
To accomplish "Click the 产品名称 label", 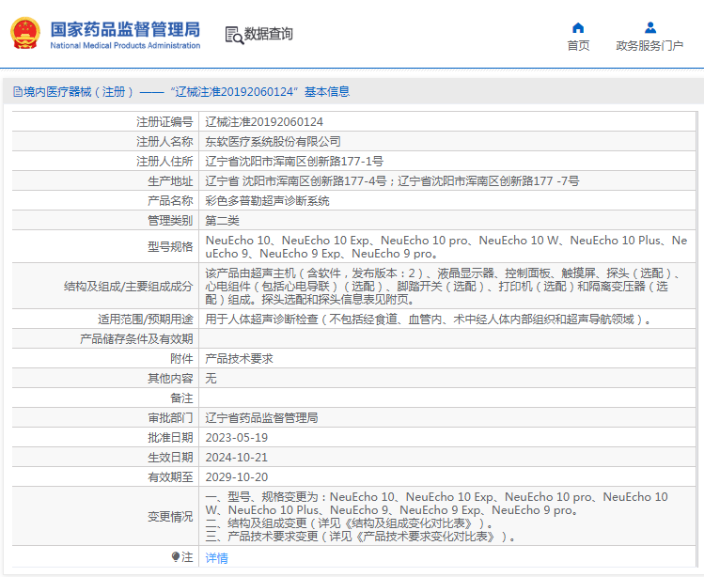I will click(x=170, y=201).
